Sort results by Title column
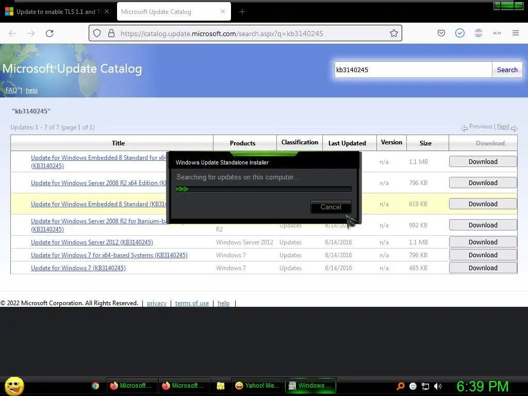The image size is (528, 396). click(118, 143)
